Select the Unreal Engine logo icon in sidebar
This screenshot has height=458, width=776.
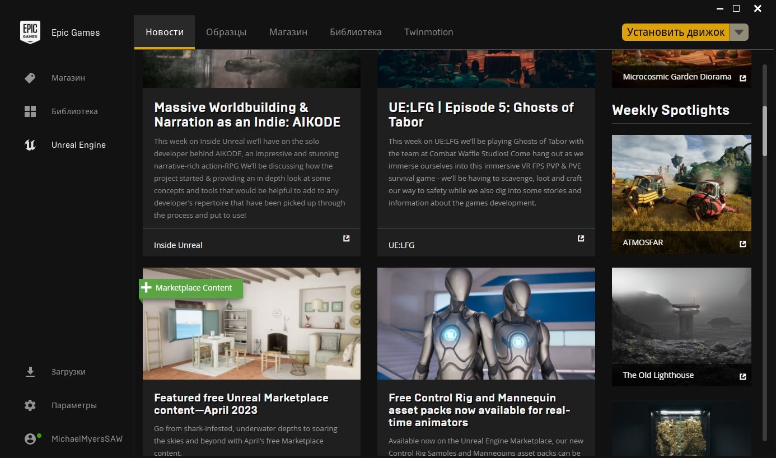pos(30,145)
